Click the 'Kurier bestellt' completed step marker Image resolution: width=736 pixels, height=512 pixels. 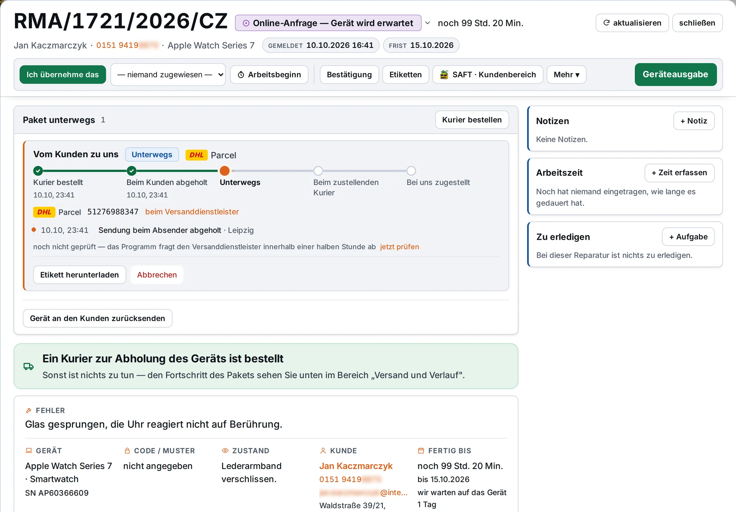[x=38, y=170]
